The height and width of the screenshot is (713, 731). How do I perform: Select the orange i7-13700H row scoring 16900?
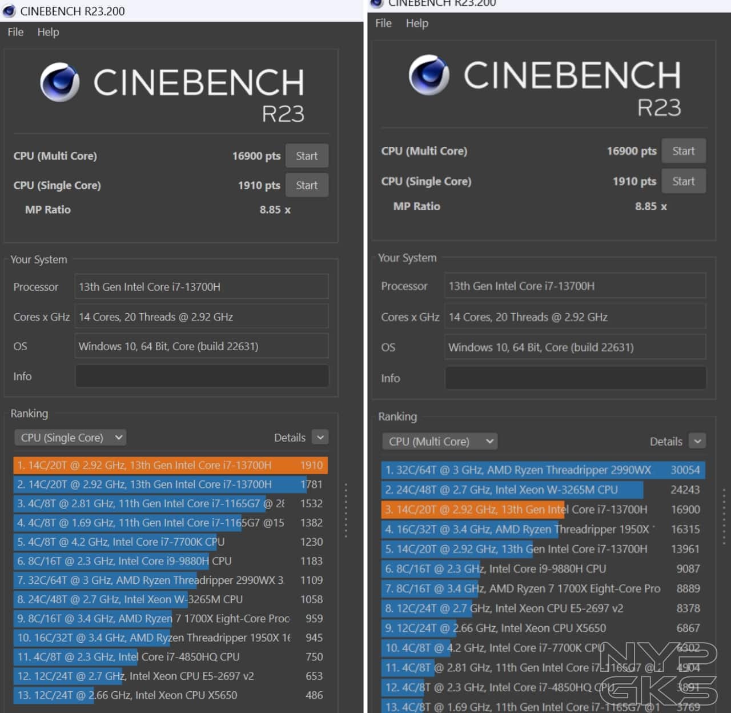543,510
